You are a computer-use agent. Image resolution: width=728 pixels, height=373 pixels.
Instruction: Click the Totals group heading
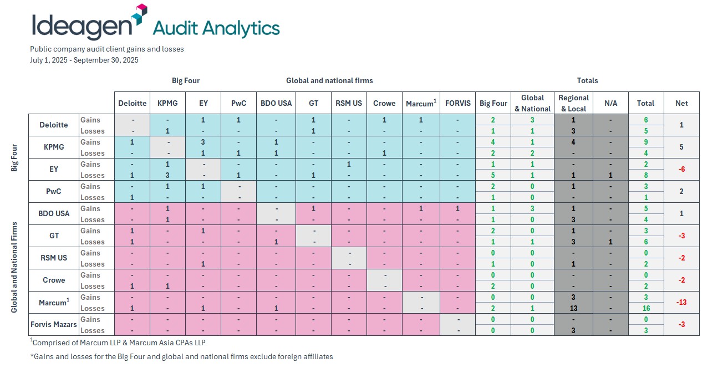click(587, 80)
